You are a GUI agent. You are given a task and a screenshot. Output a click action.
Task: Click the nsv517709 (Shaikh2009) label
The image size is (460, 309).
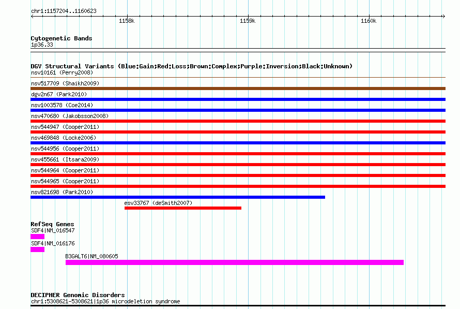point(65,83)
